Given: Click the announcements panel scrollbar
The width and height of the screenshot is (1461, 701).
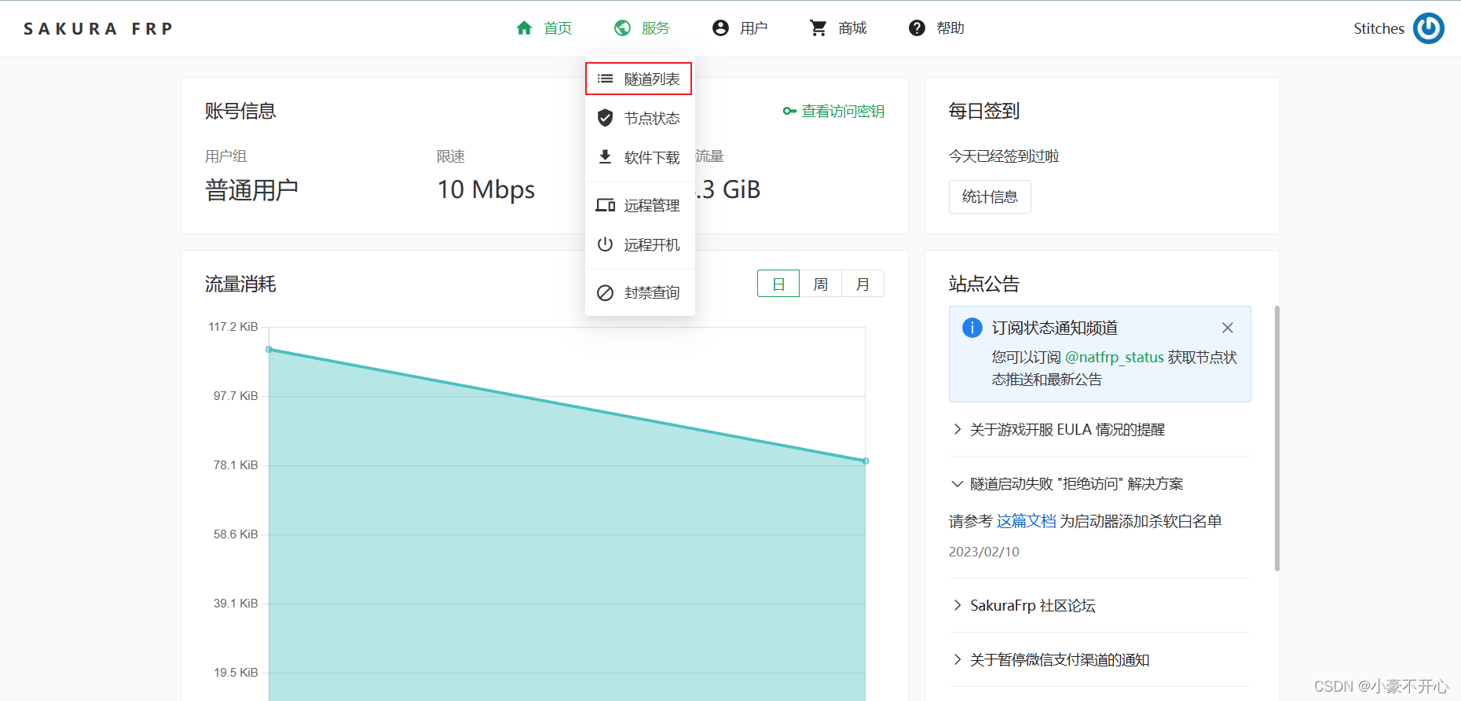Looking at the screenshot, I should [1277, 438].
